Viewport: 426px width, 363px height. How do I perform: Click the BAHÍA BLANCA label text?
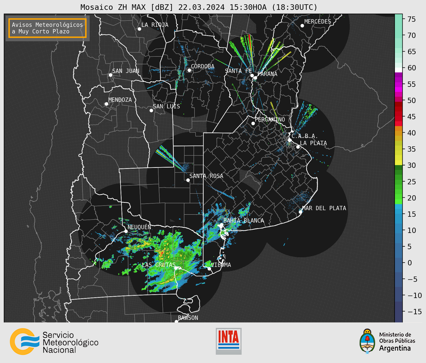[x=244, y=221]
